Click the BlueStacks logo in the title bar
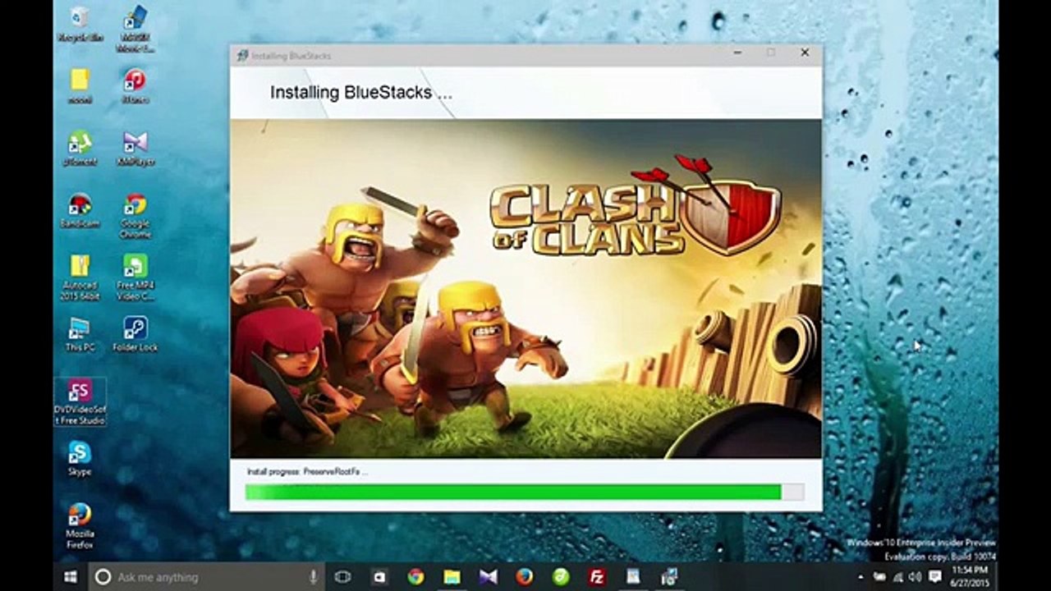This screenshot has width=1051, height=591. point(242,56)
